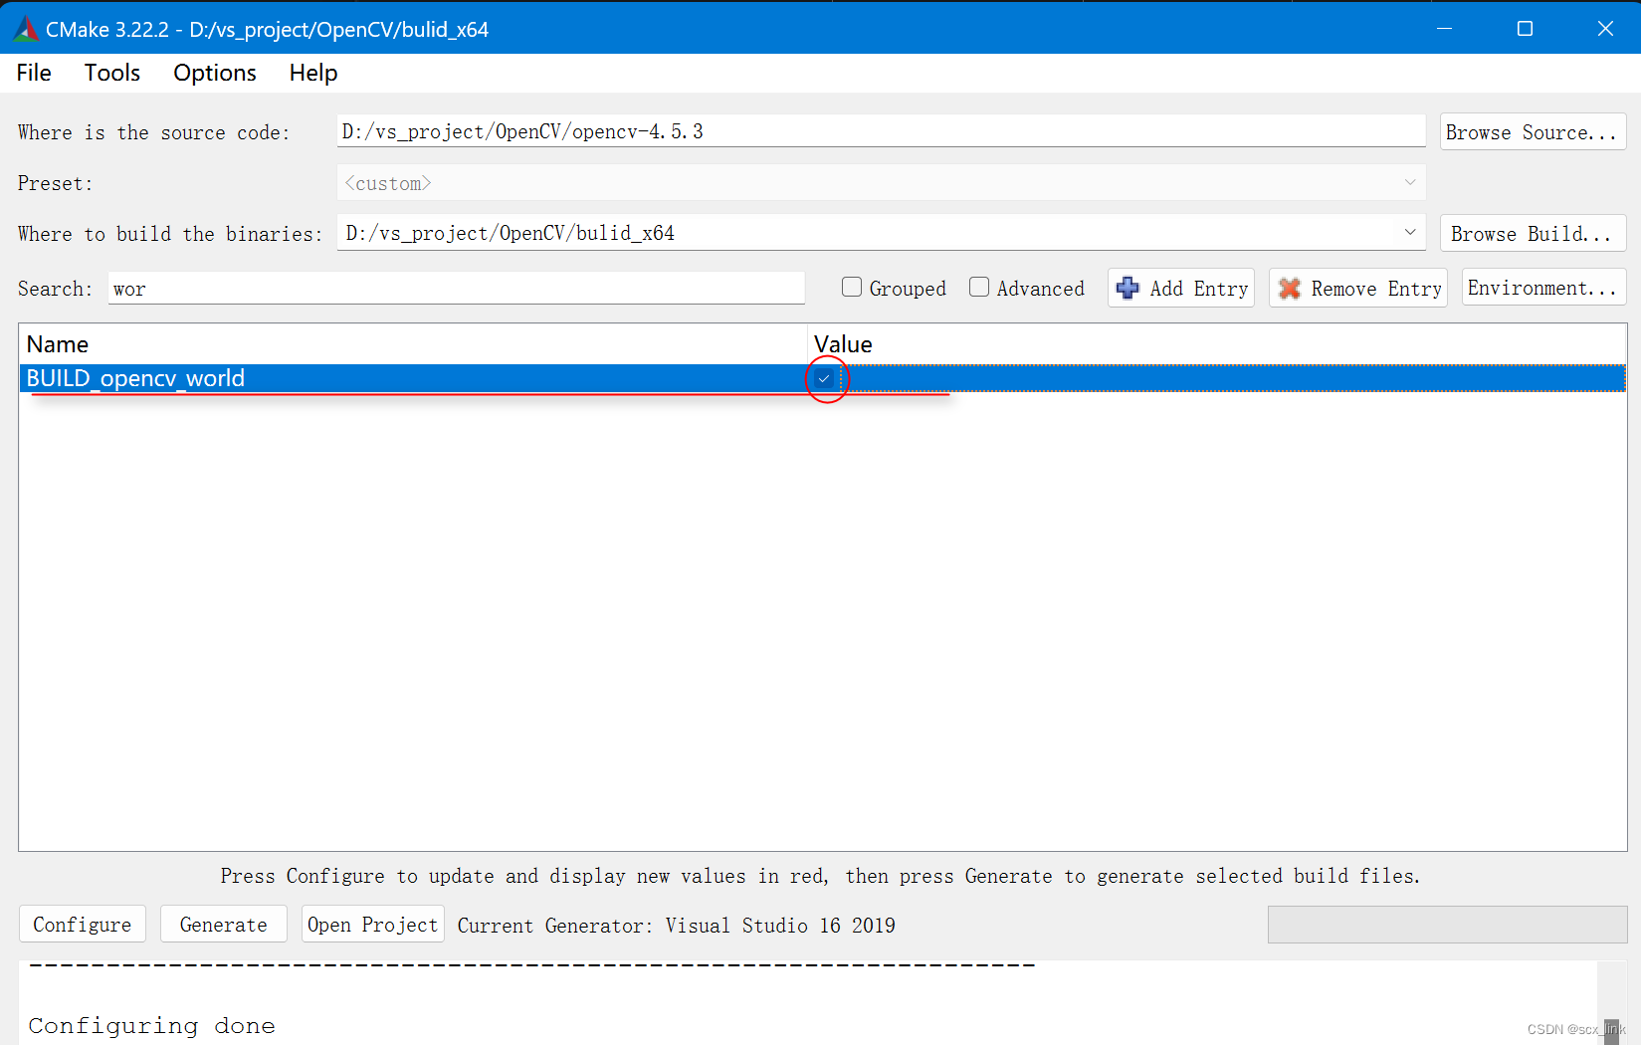Click the blue plus Add Entry icon
This screenshot has height=1045, width=1641.
(x=1128, y=289)
